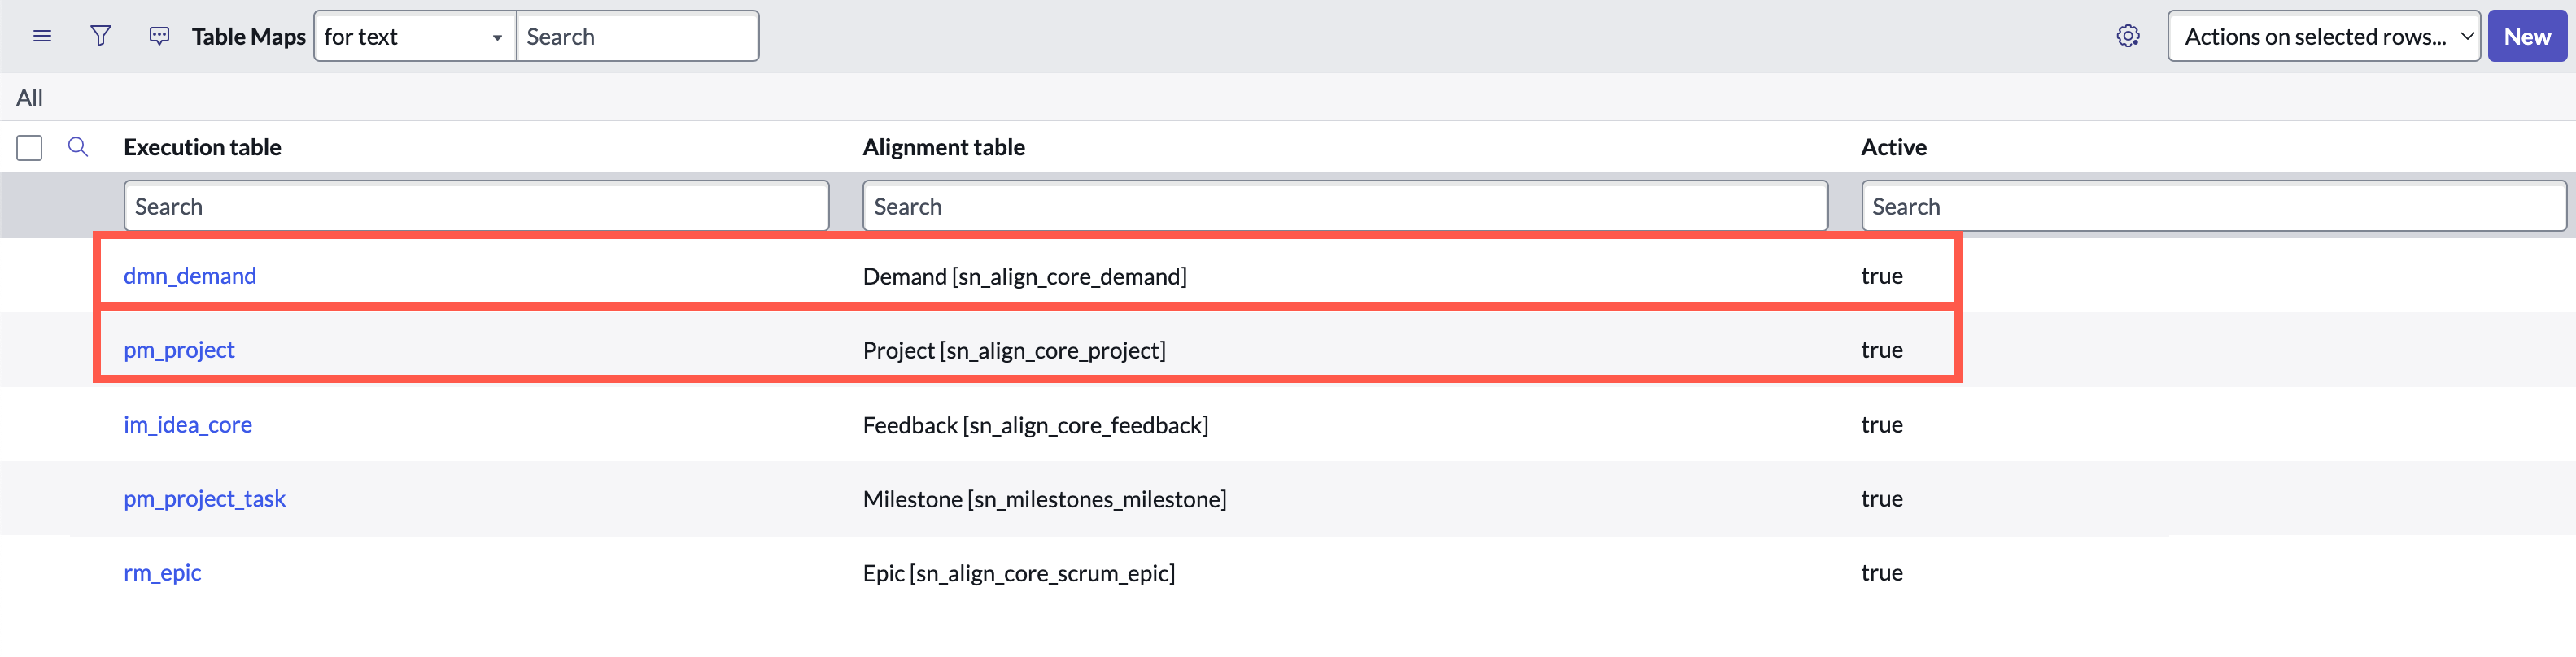The height and width of the screenshot is (657, 2576).
Task: Select 'Milestone [sn_milestones_milestone]' cell
Action: pos(1044,499)
